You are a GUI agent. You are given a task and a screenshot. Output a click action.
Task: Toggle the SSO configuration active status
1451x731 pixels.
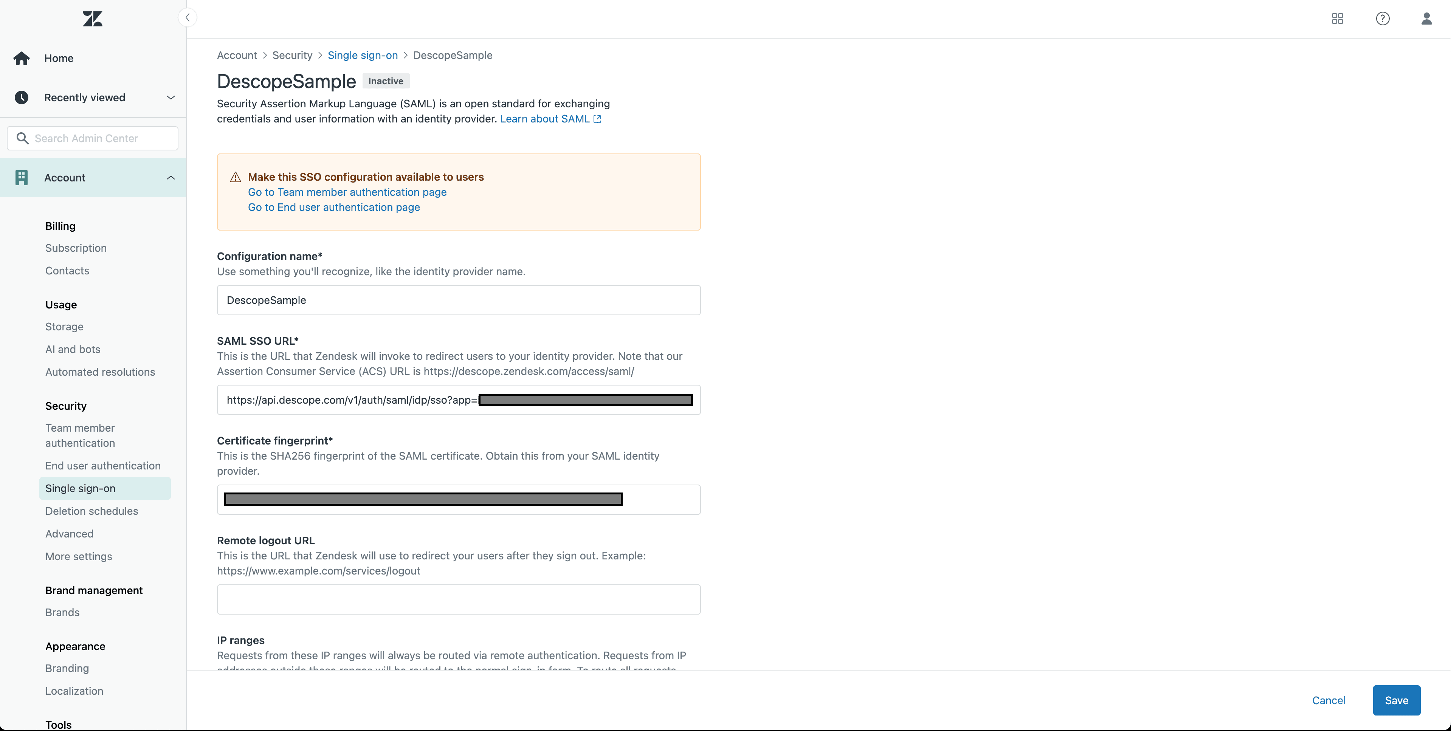tap(385, 81)
